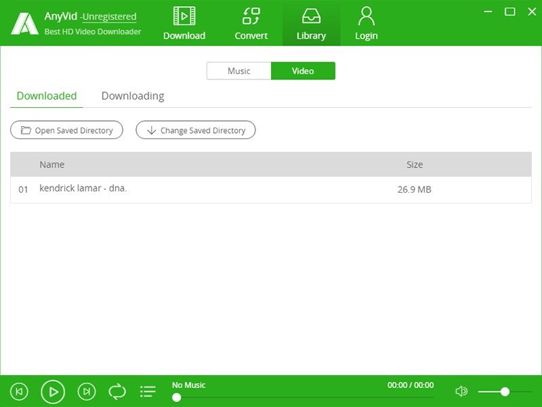This screenshot has width=542, height=407.
Task: Play the previous track
Action: pyautogui.click(x=20, y=391)
